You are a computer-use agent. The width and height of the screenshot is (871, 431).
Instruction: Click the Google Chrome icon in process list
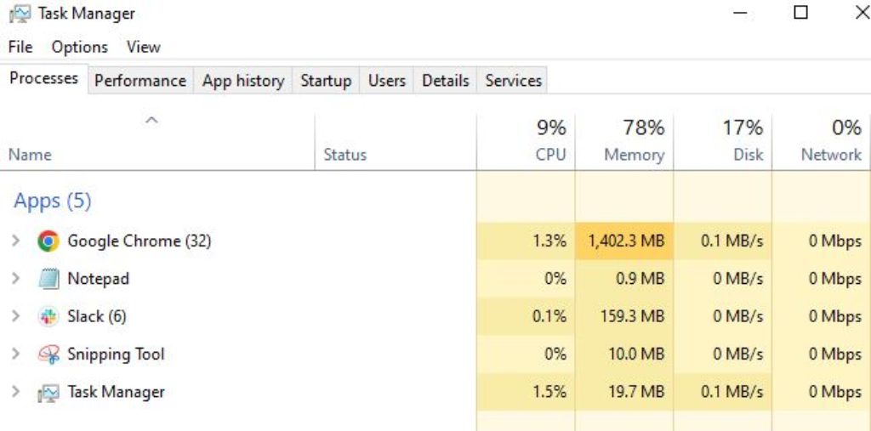pyautogui.click(x=48, y=241)
